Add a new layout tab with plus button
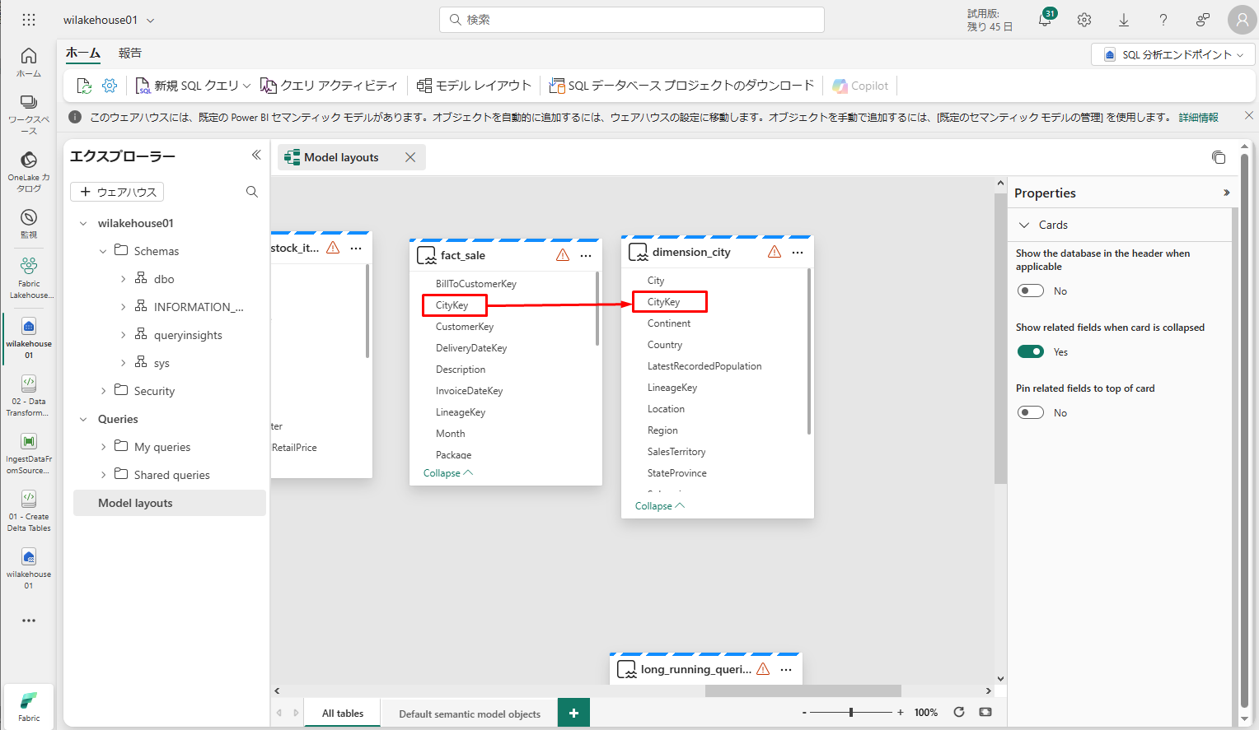The image size is (1259, 730). coord(573,713)
